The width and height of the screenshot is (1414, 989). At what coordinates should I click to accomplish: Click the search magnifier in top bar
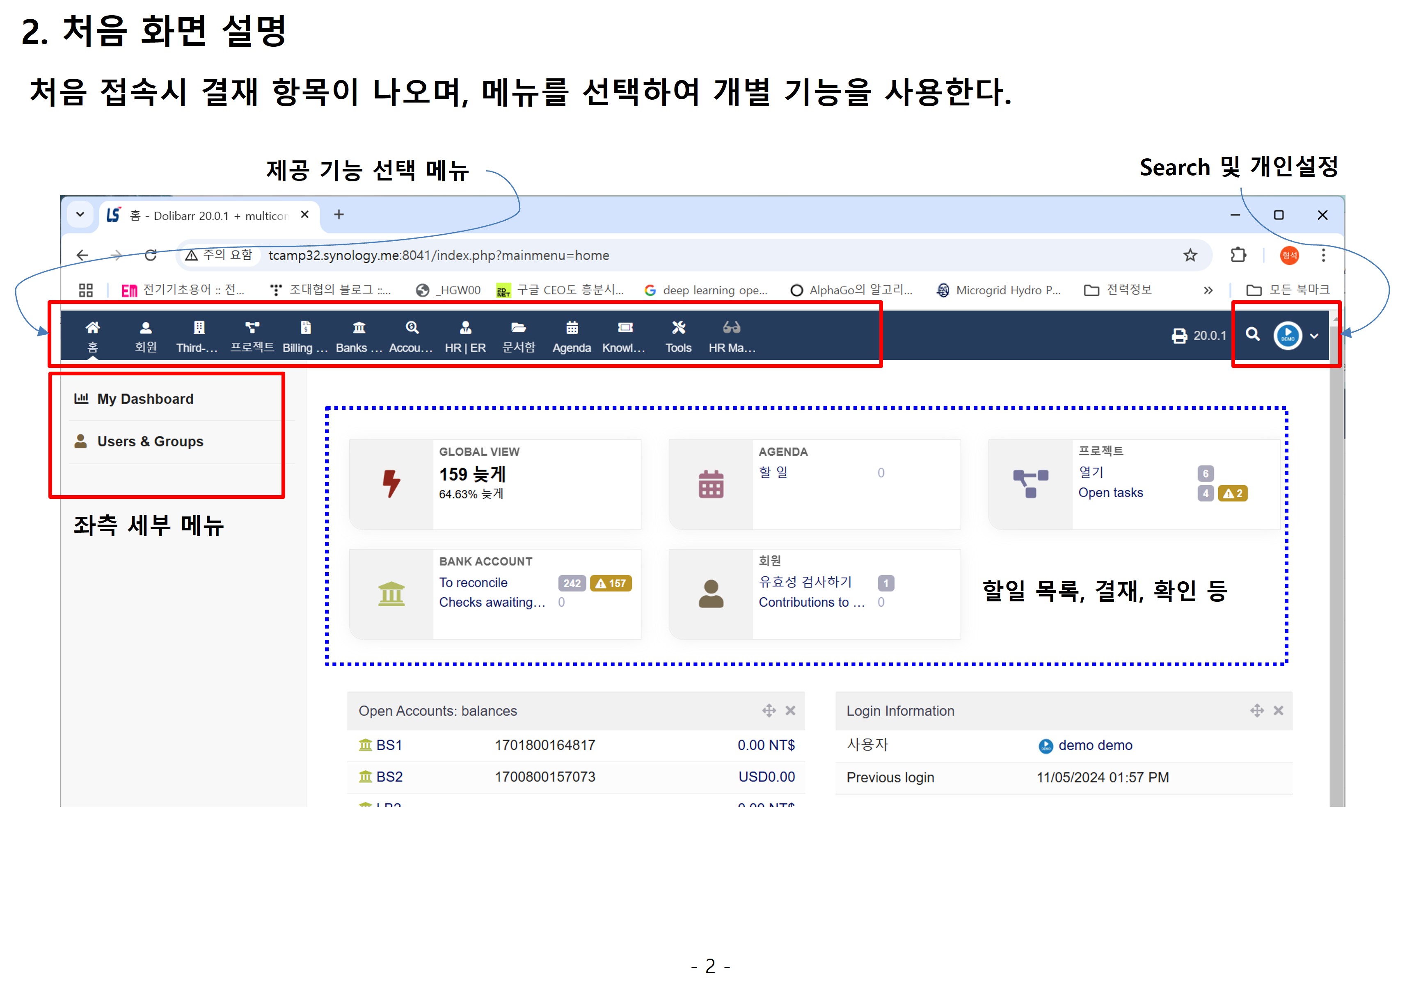point(1252,334)
